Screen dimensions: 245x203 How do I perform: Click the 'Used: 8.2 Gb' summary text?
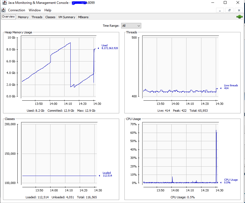pyautogui.click(x=36, y=111)
